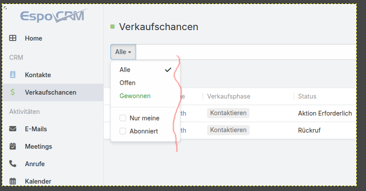The width and height of the screenshot is (366, 191).
Task: Enable the Nur meine checkbox
Action: pos(123,118)
